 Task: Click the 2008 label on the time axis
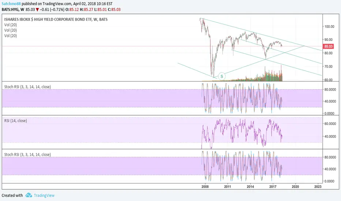(205, 186)
